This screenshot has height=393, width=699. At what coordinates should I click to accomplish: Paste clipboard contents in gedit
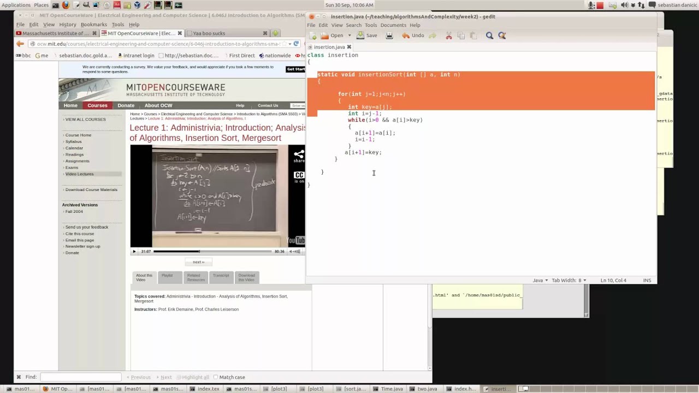473,35
